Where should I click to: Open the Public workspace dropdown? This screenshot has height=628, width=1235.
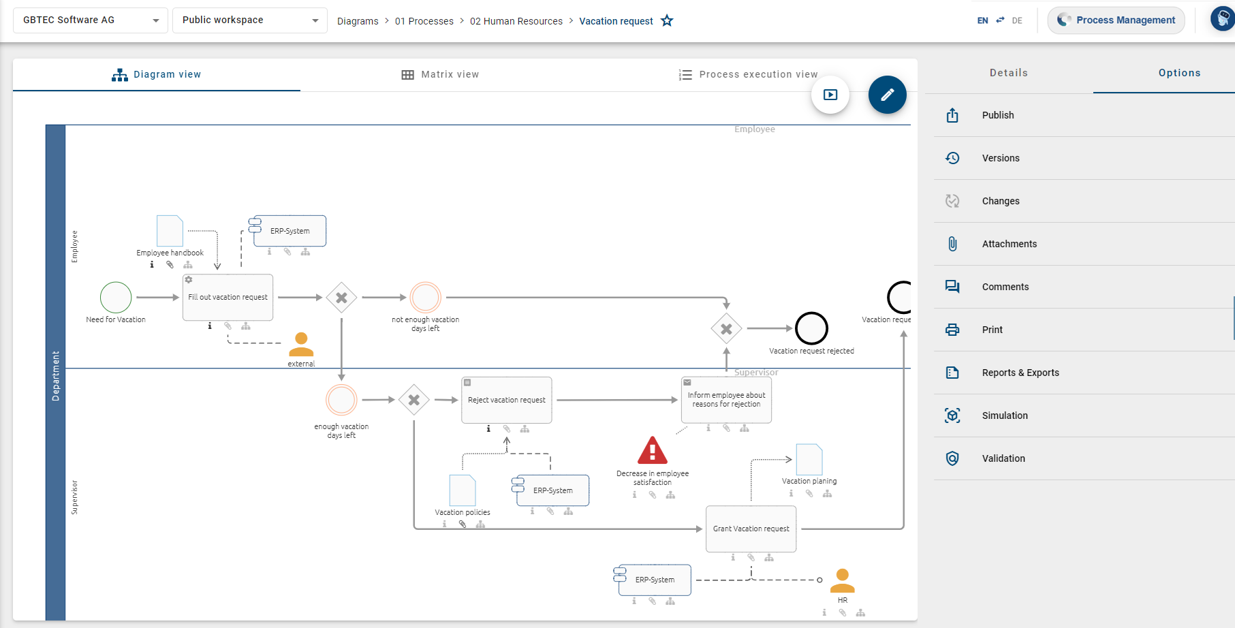pos(250,20)
